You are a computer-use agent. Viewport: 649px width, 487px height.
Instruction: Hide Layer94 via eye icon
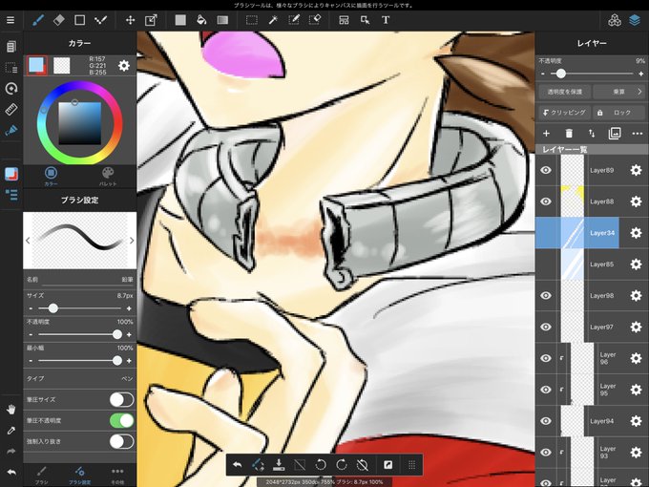(x=546, y=421)
